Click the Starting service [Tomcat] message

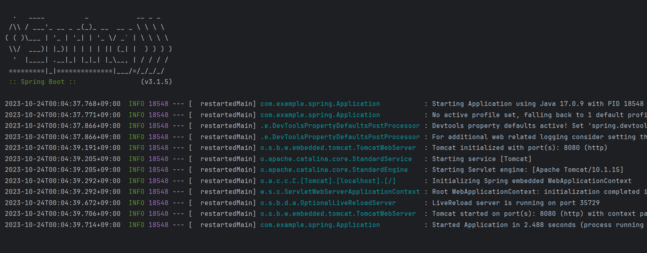click(x=482, y=159)
